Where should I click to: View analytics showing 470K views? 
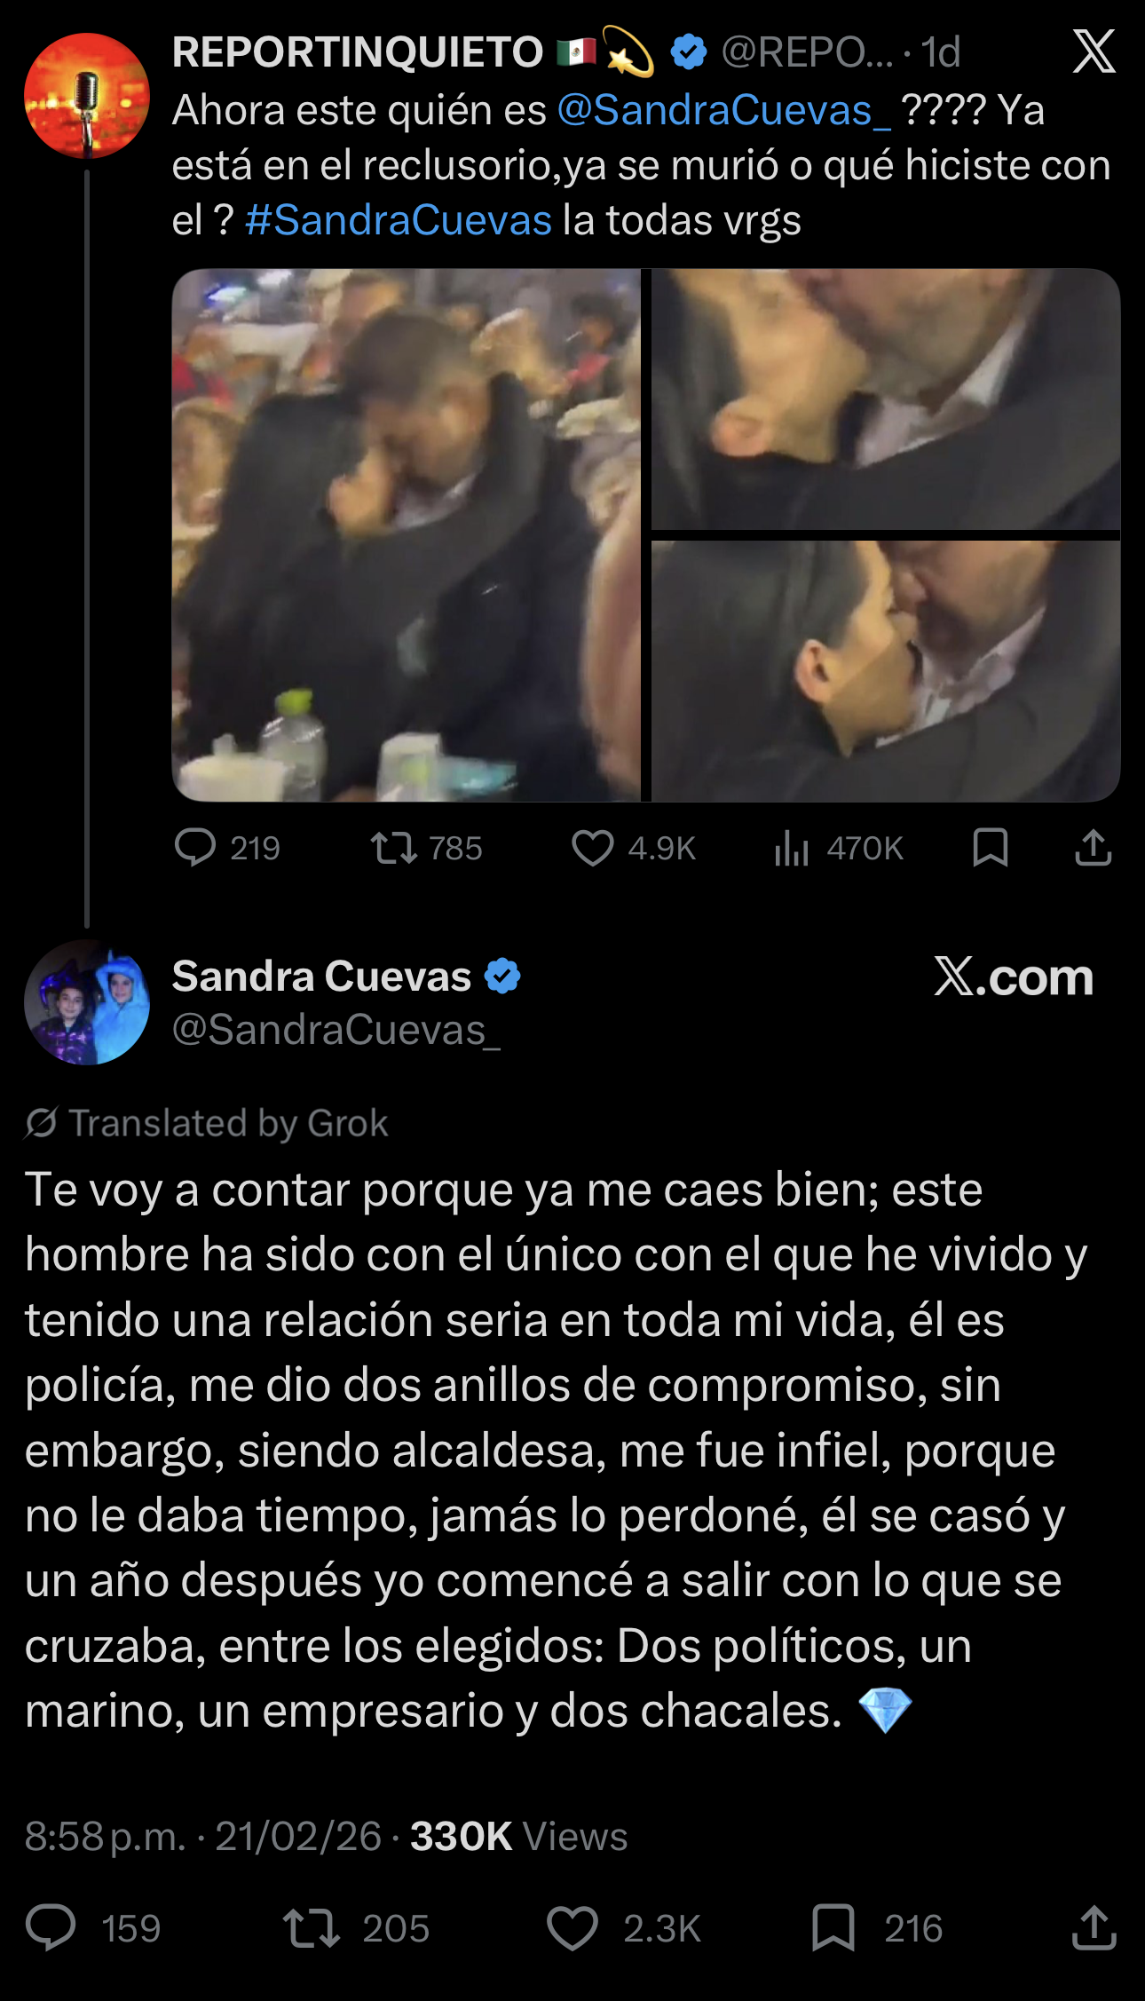click(791, 848)
